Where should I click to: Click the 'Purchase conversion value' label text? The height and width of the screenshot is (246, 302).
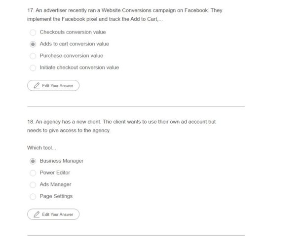point(72,56)
